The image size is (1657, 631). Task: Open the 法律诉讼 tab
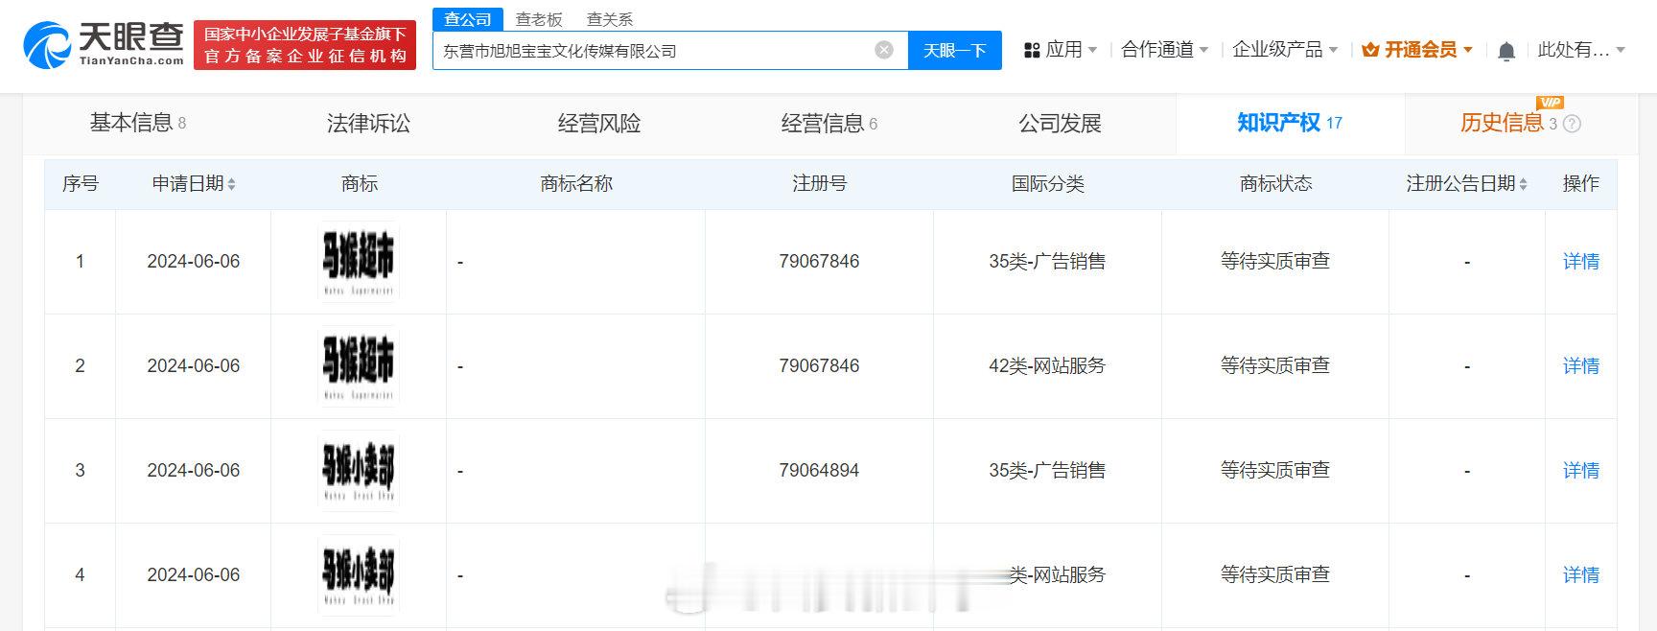click(x=368, y=123)
